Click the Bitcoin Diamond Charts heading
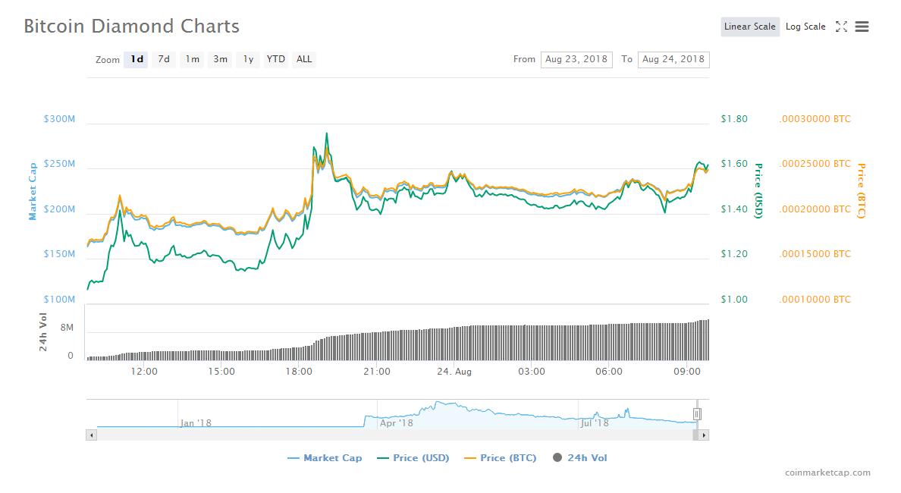This screenshot has height=493, width=901. (132, 27)
